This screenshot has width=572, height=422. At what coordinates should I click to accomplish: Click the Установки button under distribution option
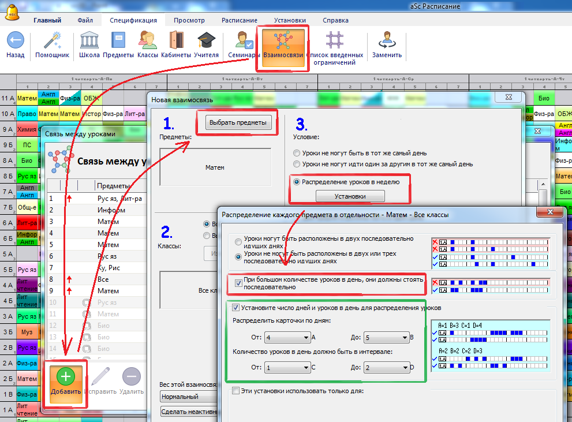350,196
